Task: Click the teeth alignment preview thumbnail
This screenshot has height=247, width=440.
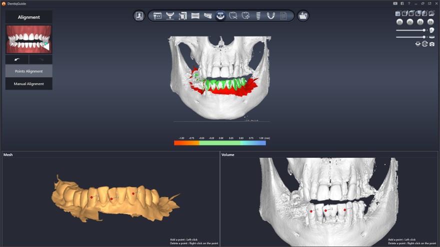Action: (x=28, y=39)
